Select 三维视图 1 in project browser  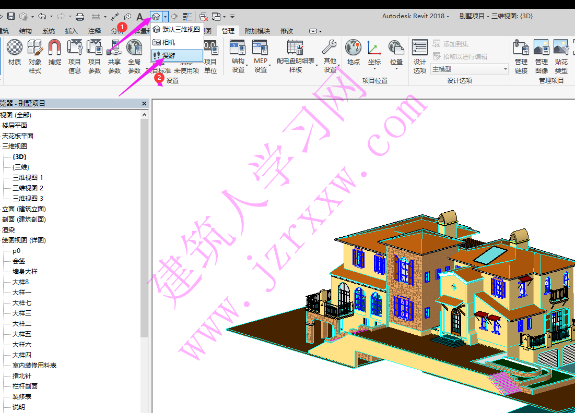point(28,178)
